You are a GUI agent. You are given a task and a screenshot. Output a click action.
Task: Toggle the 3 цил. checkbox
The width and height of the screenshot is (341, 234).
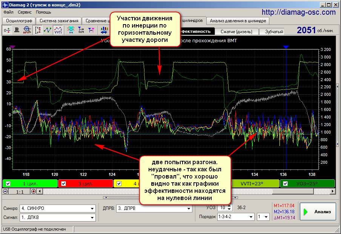pos(63,184)
